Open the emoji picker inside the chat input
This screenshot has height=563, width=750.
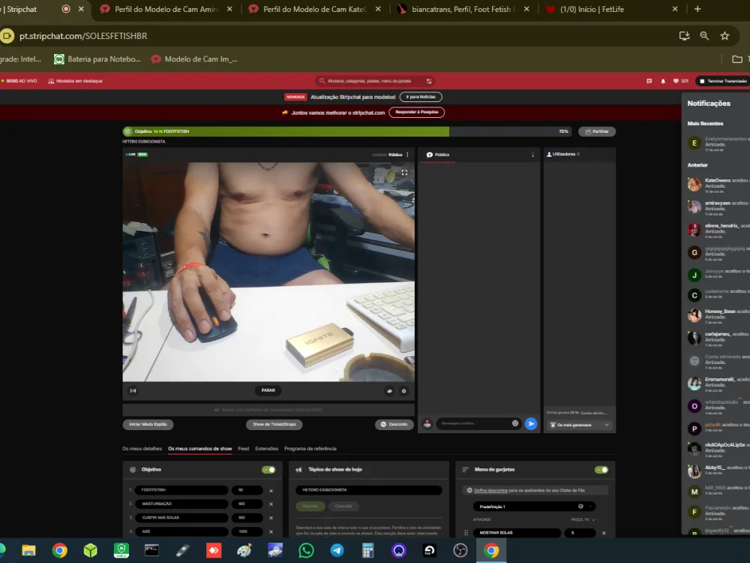pos(515,423)
